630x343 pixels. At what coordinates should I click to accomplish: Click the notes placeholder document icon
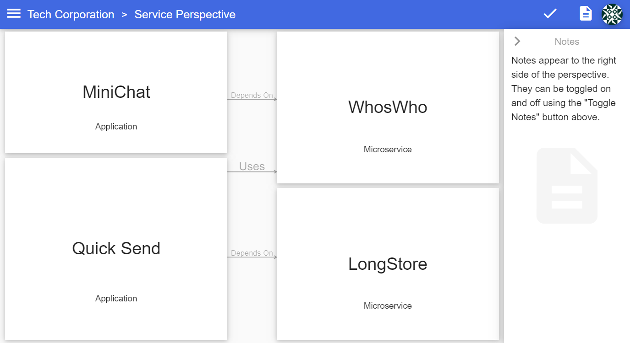click(x=567, y=185)
